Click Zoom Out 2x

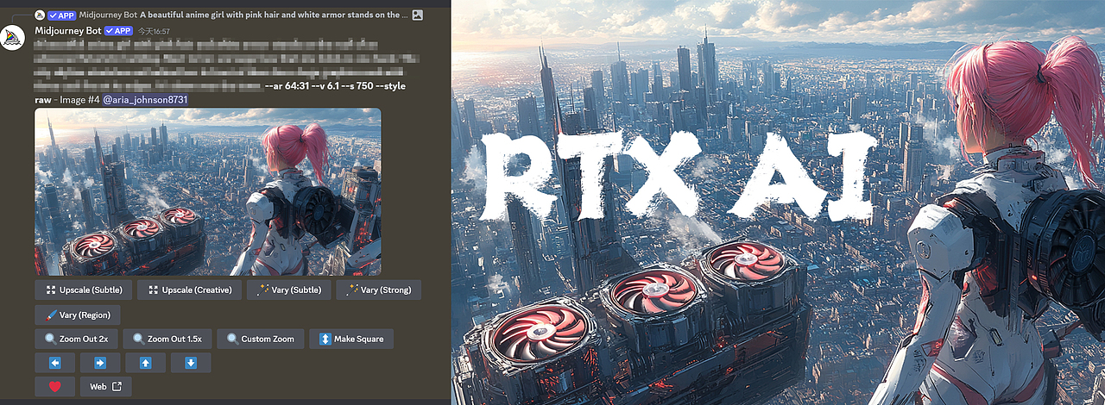77,339
